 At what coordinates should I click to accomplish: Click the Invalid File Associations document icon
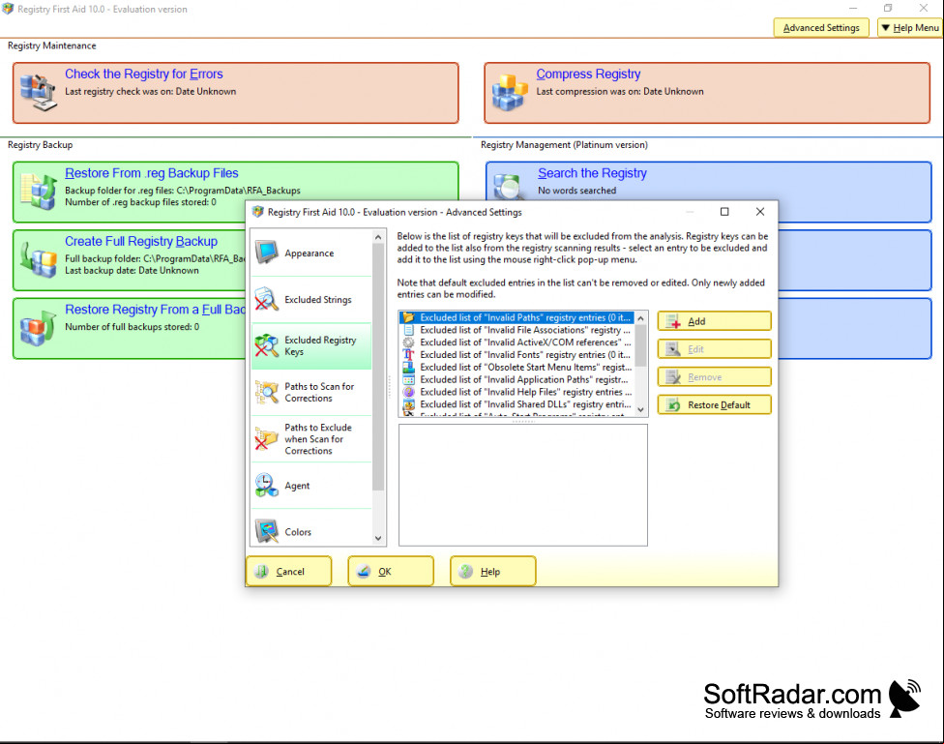tap(409, 330)
